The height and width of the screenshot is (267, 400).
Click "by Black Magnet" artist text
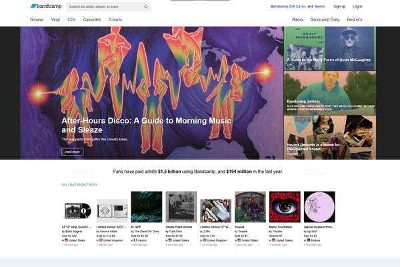72,232
